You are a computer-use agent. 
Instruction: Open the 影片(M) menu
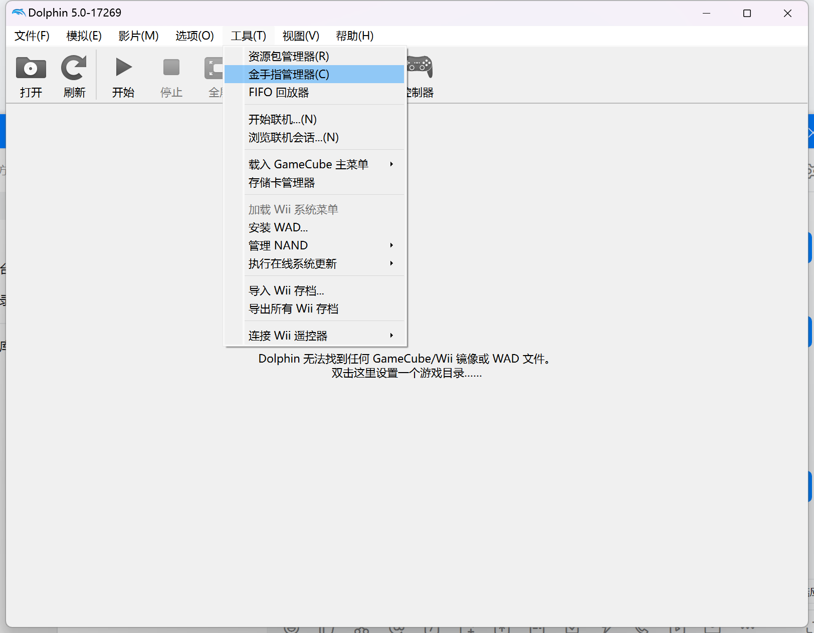click(x=138, y=36)
